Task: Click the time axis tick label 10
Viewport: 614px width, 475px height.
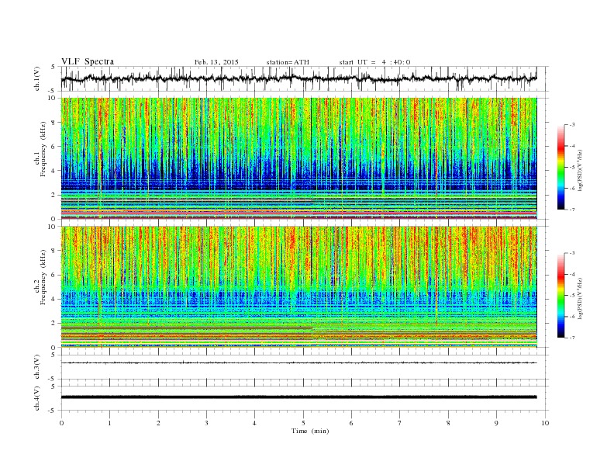Action: [x=545, y=423]
